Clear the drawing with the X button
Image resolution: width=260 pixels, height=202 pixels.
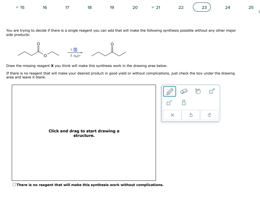172,115
